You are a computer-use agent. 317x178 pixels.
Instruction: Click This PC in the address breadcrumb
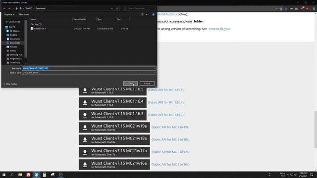pyautogui.click(x=29, y=8)
